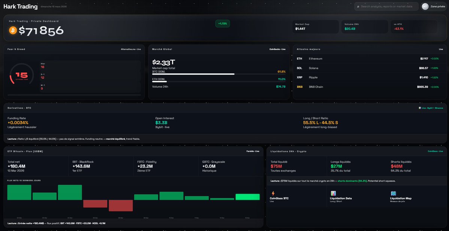Click the shorts dominants (64.3%) green text

point(352,181)
